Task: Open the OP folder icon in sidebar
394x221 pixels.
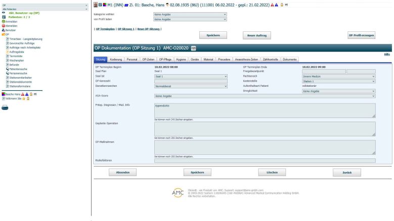Action: 3,34
